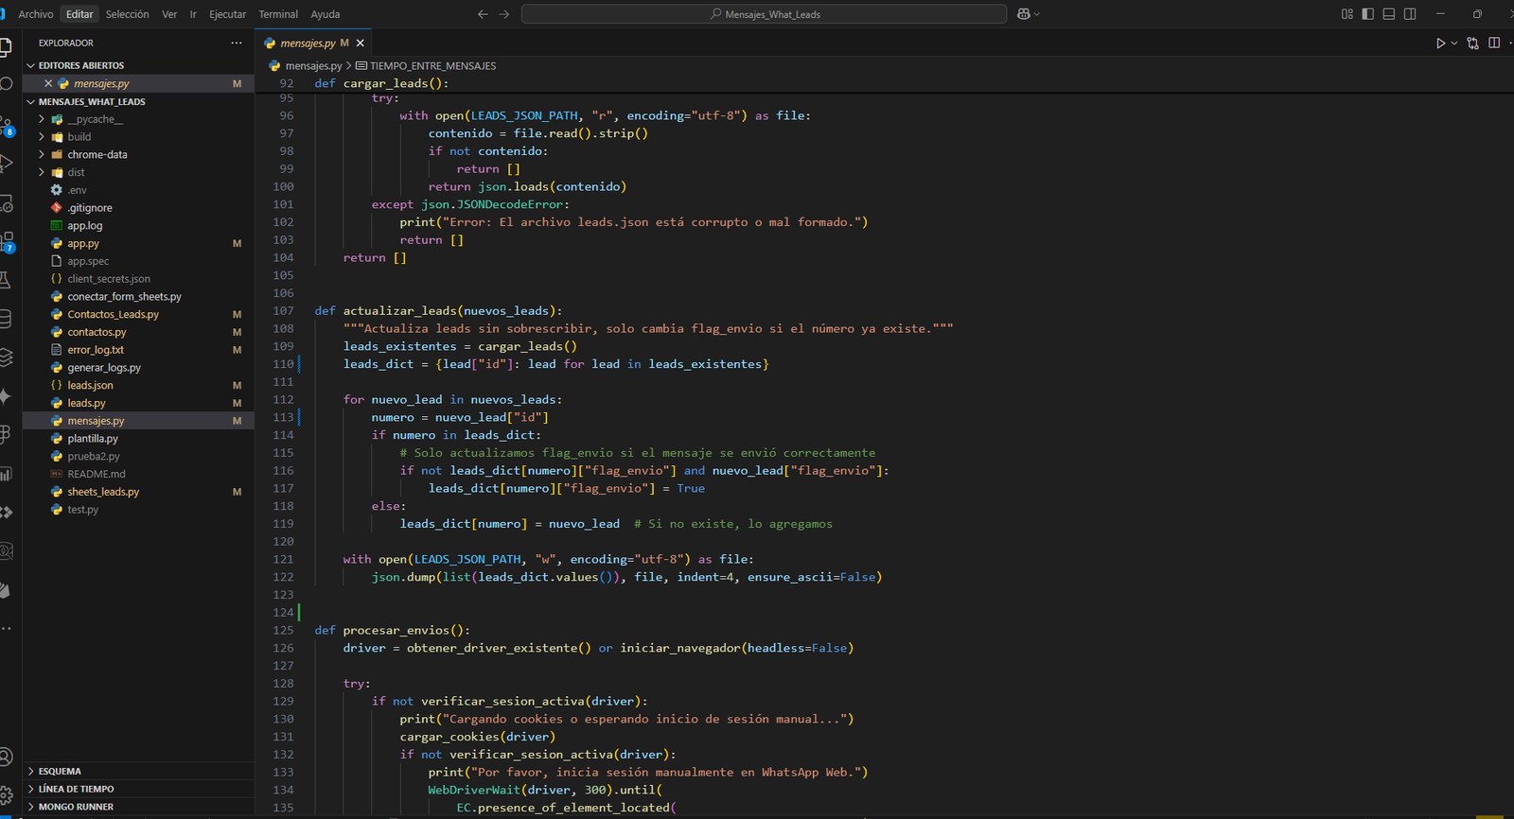Toggle the bottom panel visibility
Image resolution: width=1514 pixels, height=819 pixels.
(x=1389, y=14)
